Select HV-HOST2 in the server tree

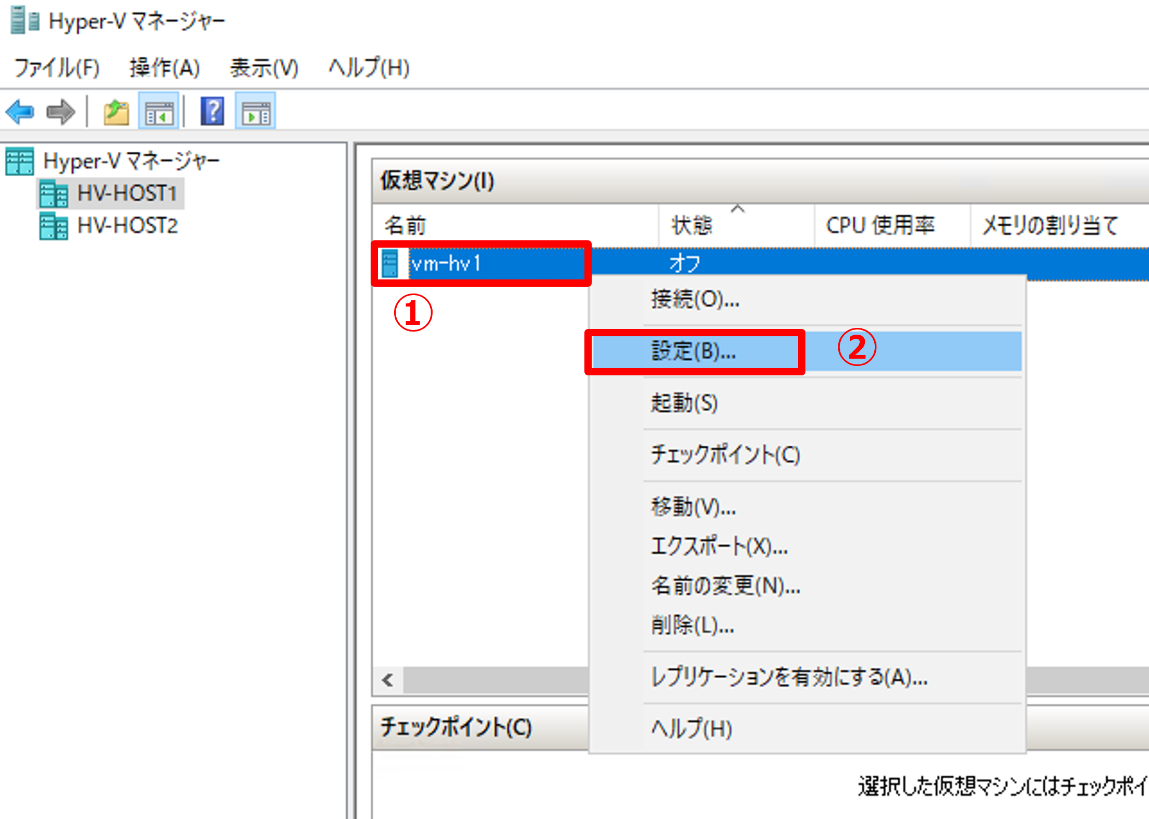pyautogui.click(x=127, y=226)
